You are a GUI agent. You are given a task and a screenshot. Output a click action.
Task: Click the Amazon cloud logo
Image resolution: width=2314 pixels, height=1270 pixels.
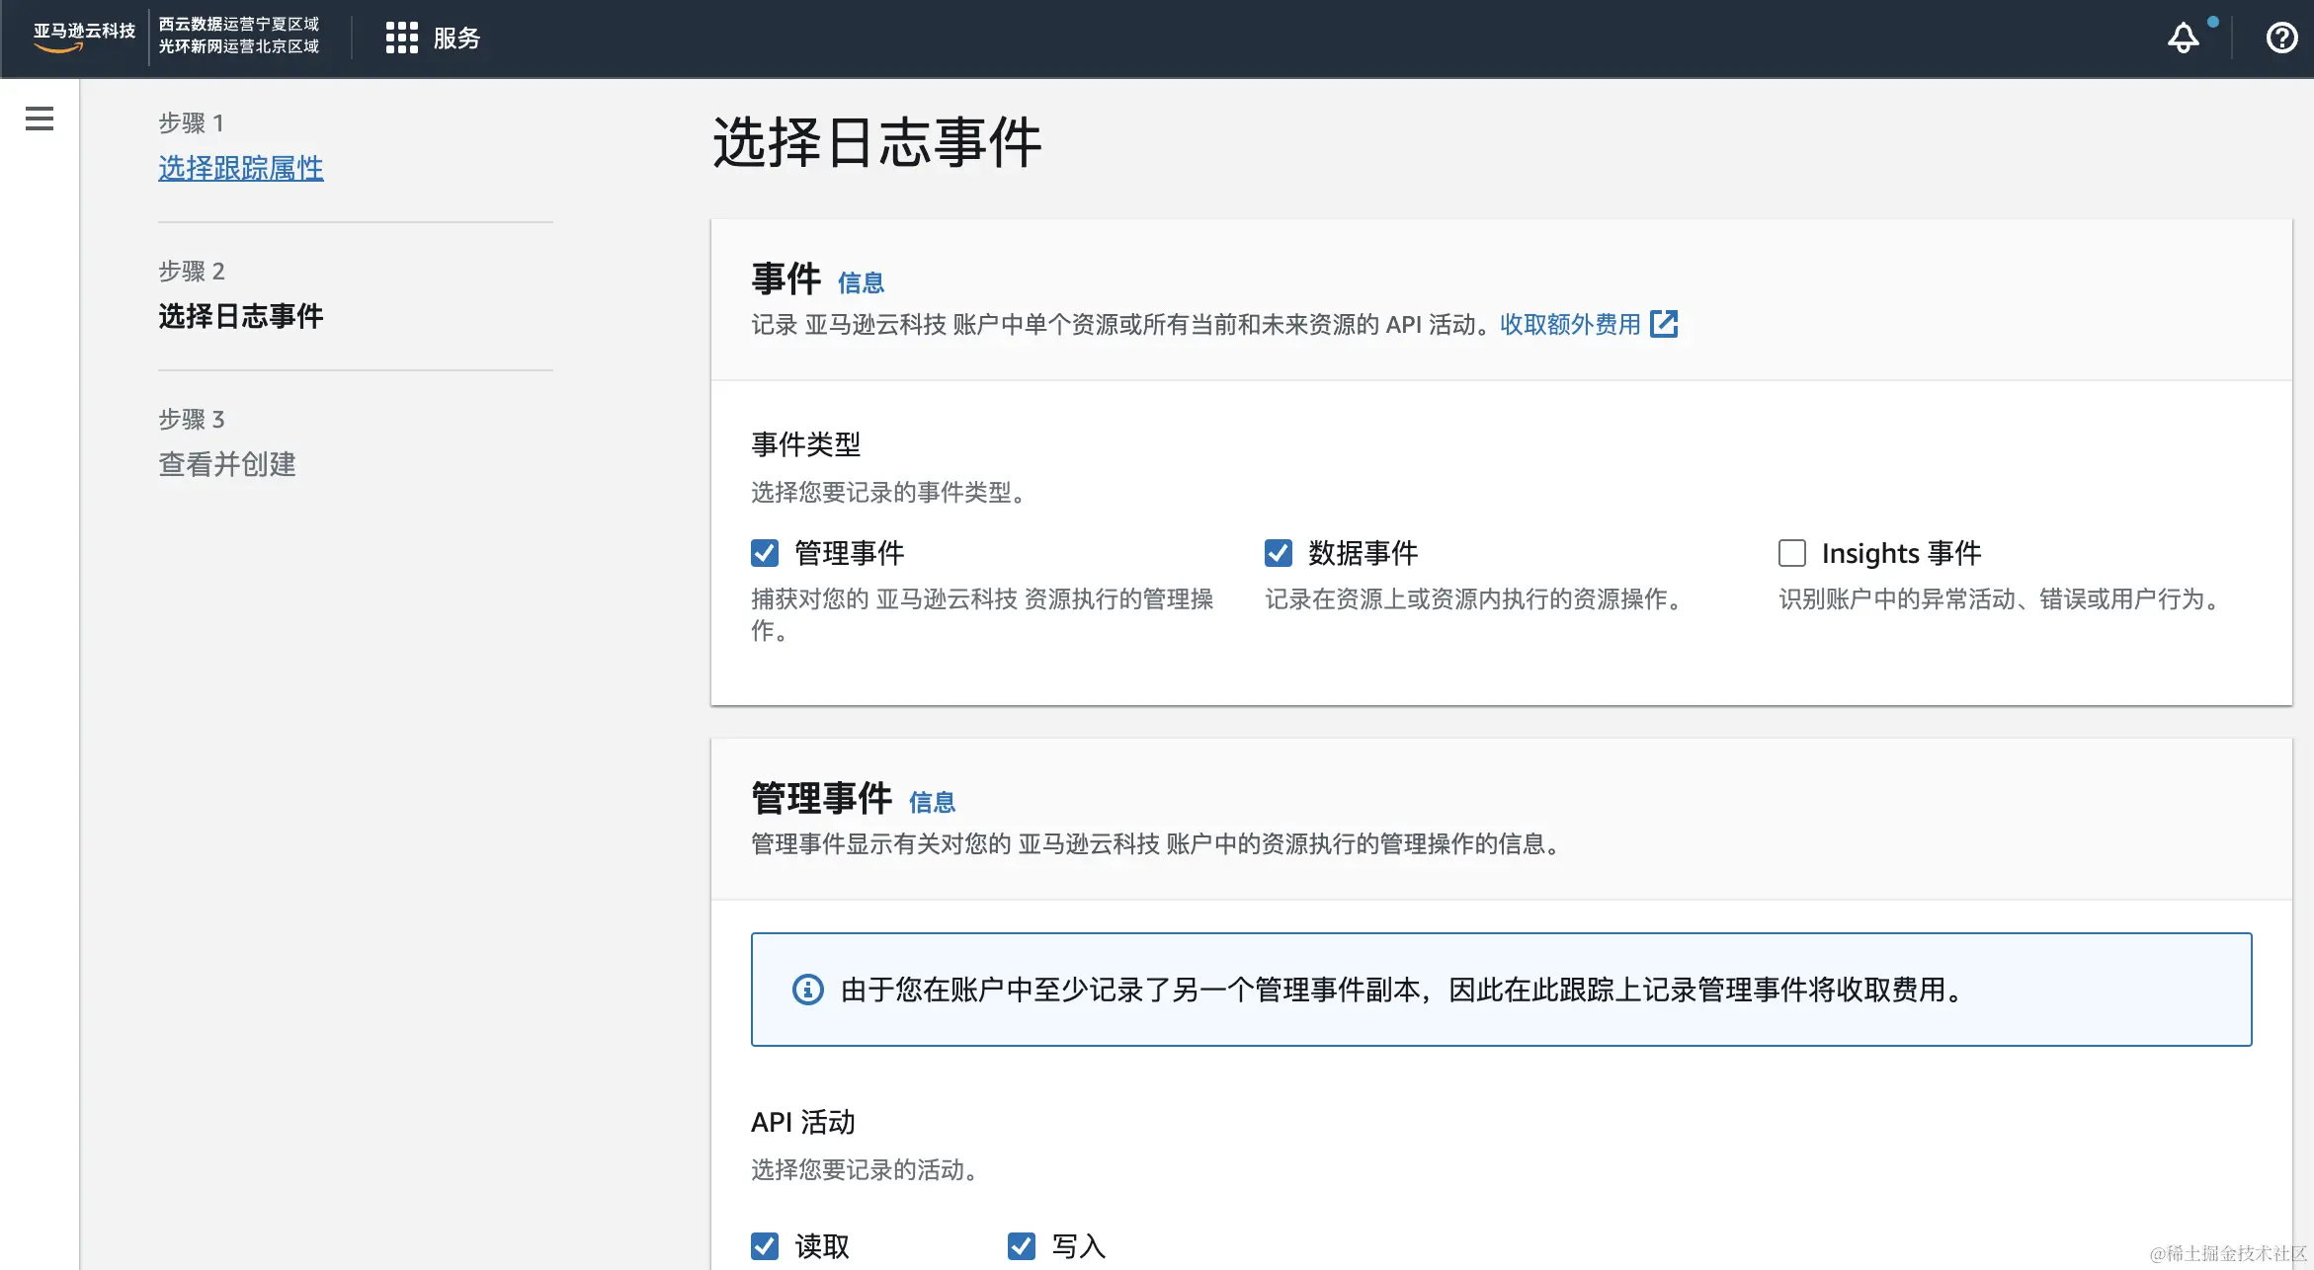(x=83, y=37)
